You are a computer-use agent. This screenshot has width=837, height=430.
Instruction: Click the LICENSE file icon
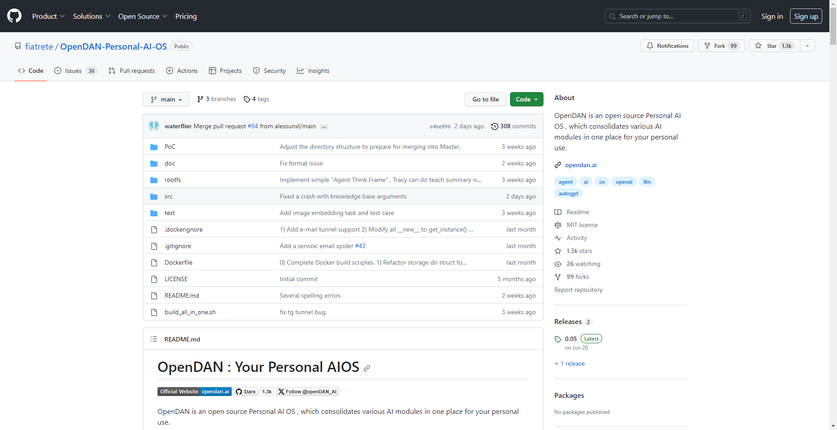(x=154, y=279)
